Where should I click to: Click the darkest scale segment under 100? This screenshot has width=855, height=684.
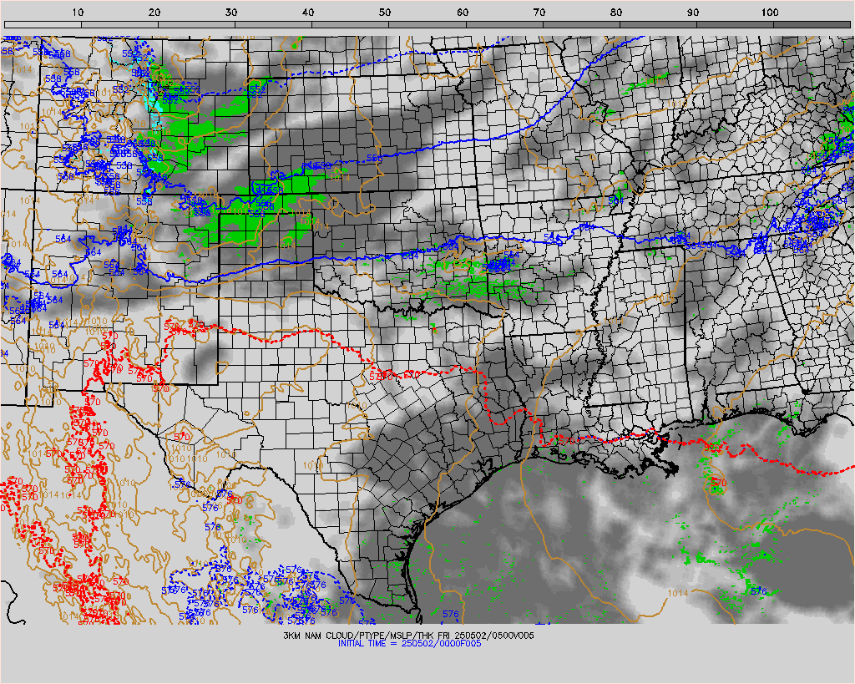[x=812, y=24]
